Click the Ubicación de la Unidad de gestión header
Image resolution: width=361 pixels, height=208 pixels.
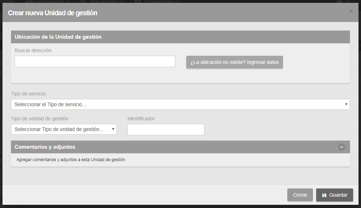tap(58, 37)
